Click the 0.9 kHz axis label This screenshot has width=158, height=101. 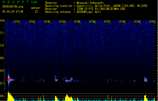pyautogui.click(x=2, y=58)
